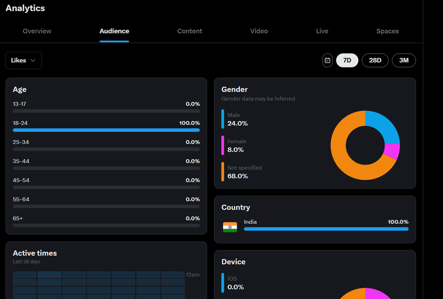Click the Active times heading
Viewport: 443px width, 299px height.
[35, 253]
